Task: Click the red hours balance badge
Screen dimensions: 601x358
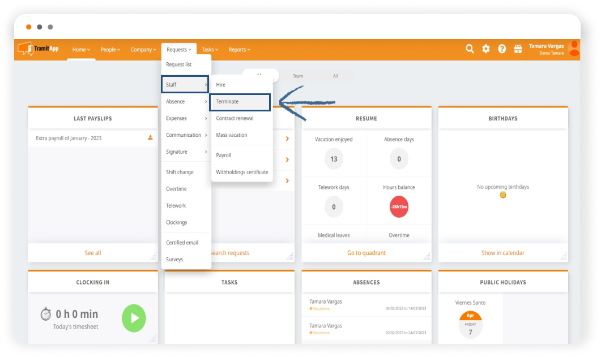Action: coord(399,207)
